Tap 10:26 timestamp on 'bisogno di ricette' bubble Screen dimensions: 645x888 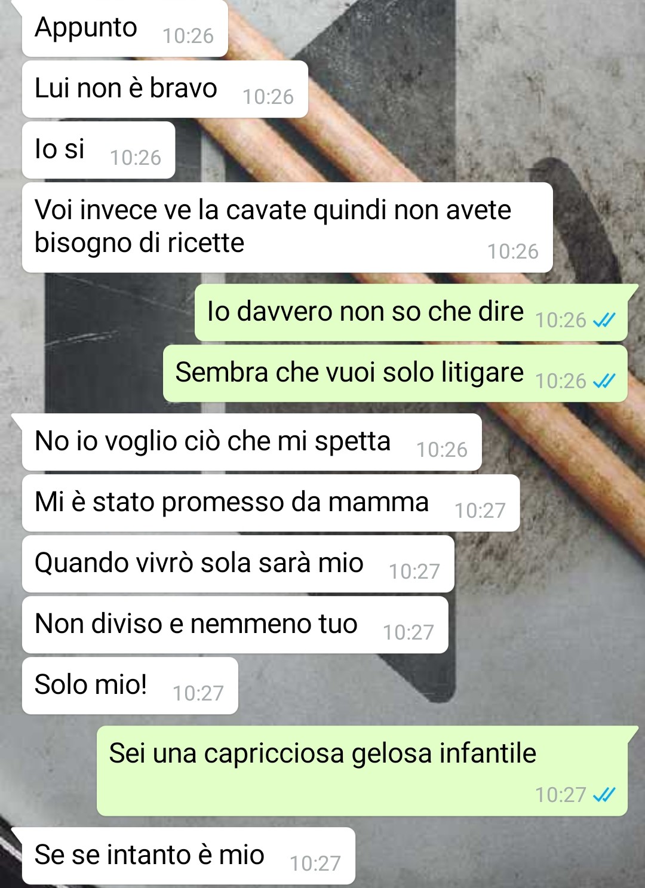pyautogui.click(x=513, y=251)
